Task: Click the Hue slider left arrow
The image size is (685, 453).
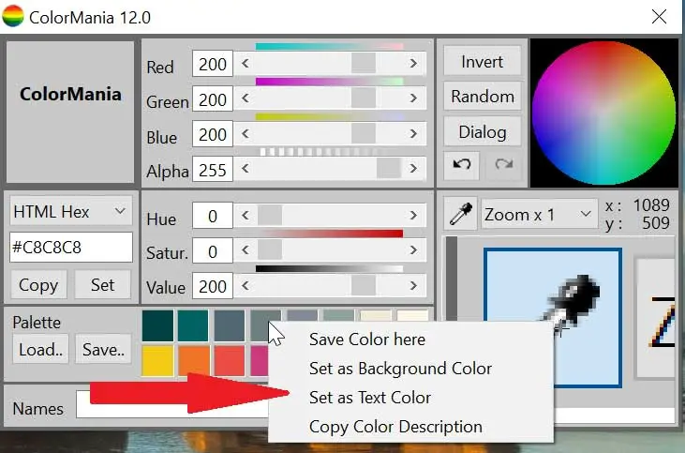Action: (x=246, y=217)
